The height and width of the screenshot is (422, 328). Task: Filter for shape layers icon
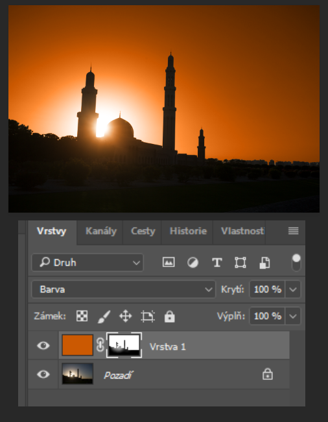(240, 263)
